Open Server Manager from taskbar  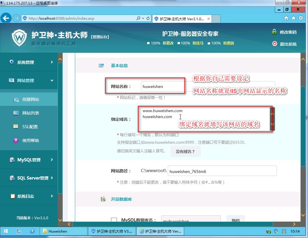[x=19, y=231]
